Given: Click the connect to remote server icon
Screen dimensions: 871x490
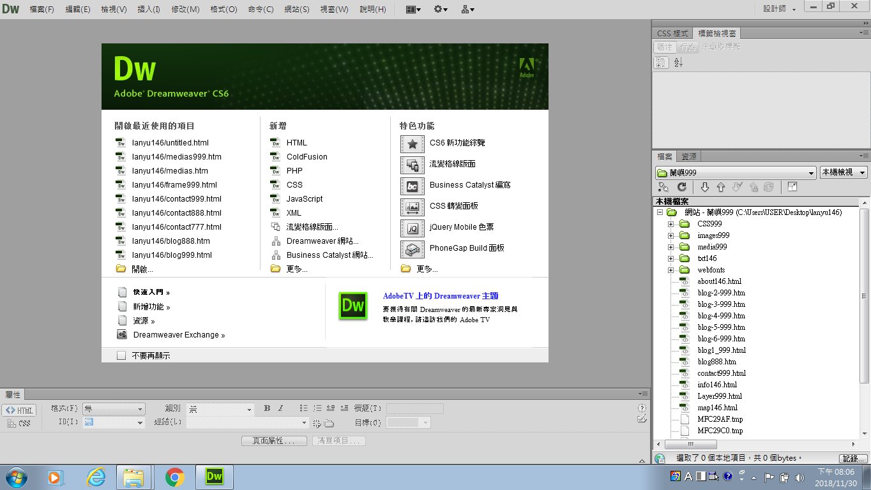Looking at the screenshot, I should pyautogui.click(x=663, y=187).
